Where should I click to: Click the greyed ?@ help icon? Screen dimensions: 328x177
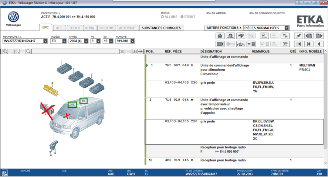click(x=251, y=36)
